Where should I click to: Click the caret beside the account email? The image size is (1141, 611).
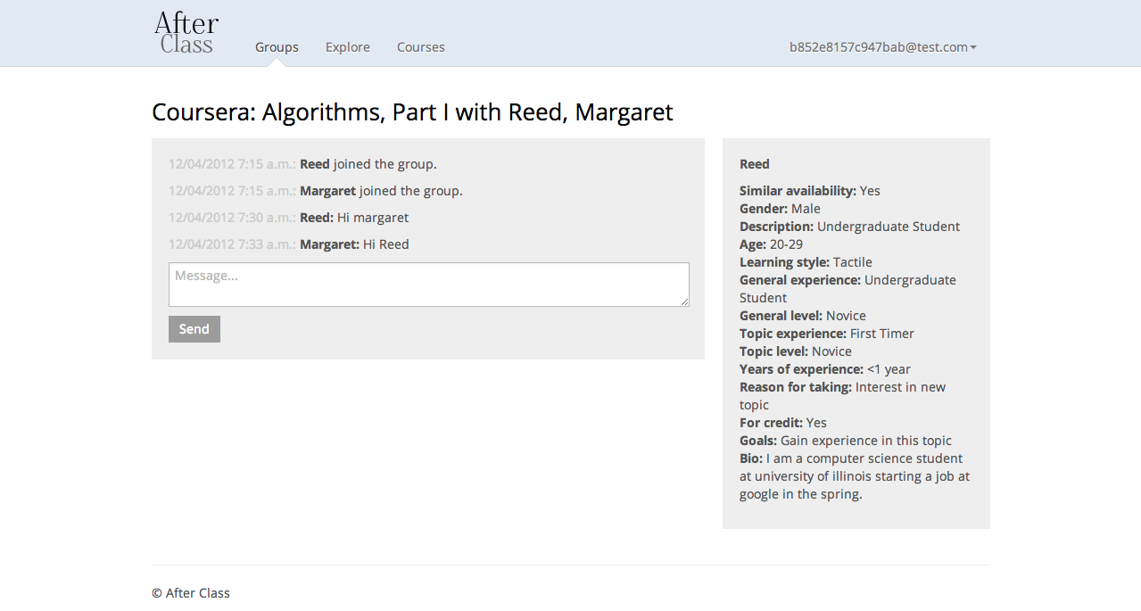pyautogui.click(x=973, y=48)
